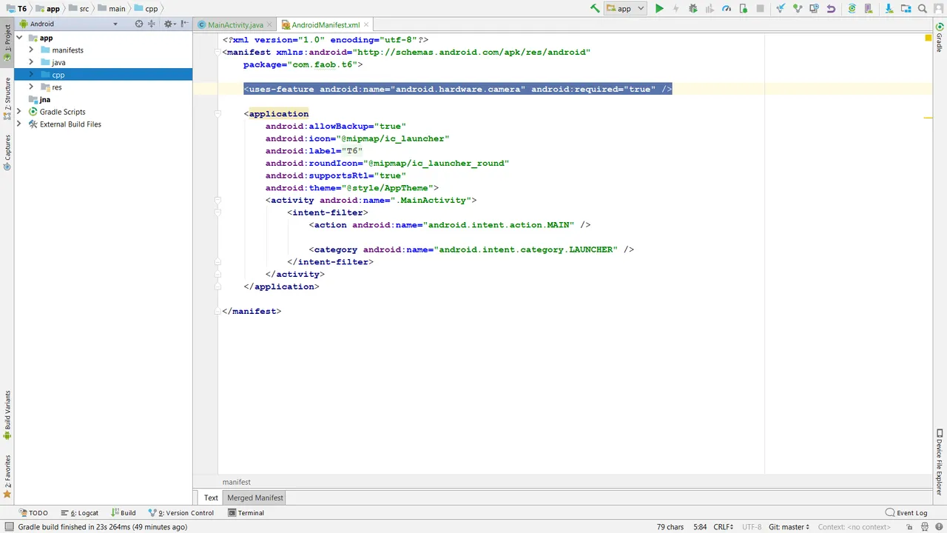This screenshot has width=947, height=533.
Task: Expand the manifests folder
Action: tap(31, 50)
